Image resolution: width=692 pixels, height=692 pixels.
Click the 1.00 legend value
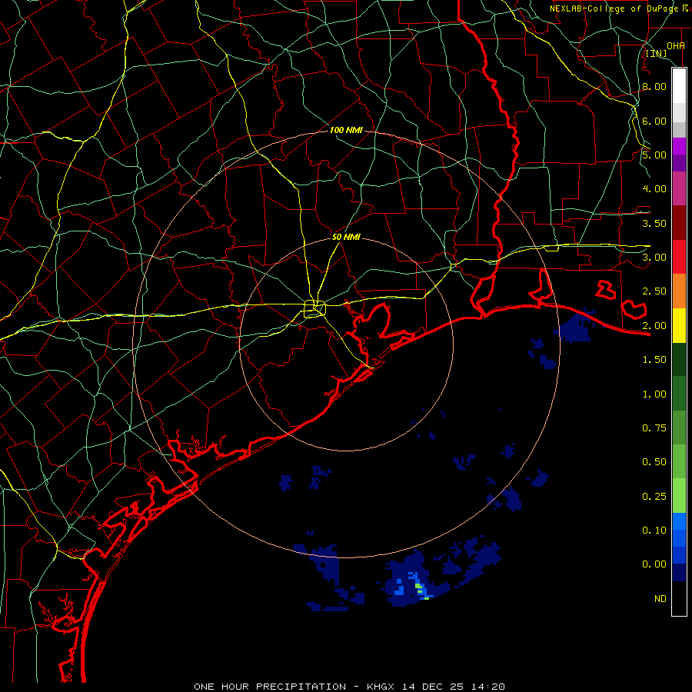coord(654,394)
